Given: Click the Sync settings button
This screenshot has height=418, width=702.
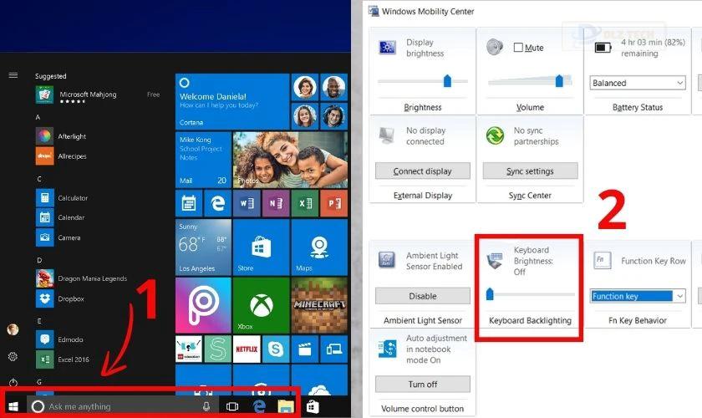Looking at the screenshot, I should point(530,171).
